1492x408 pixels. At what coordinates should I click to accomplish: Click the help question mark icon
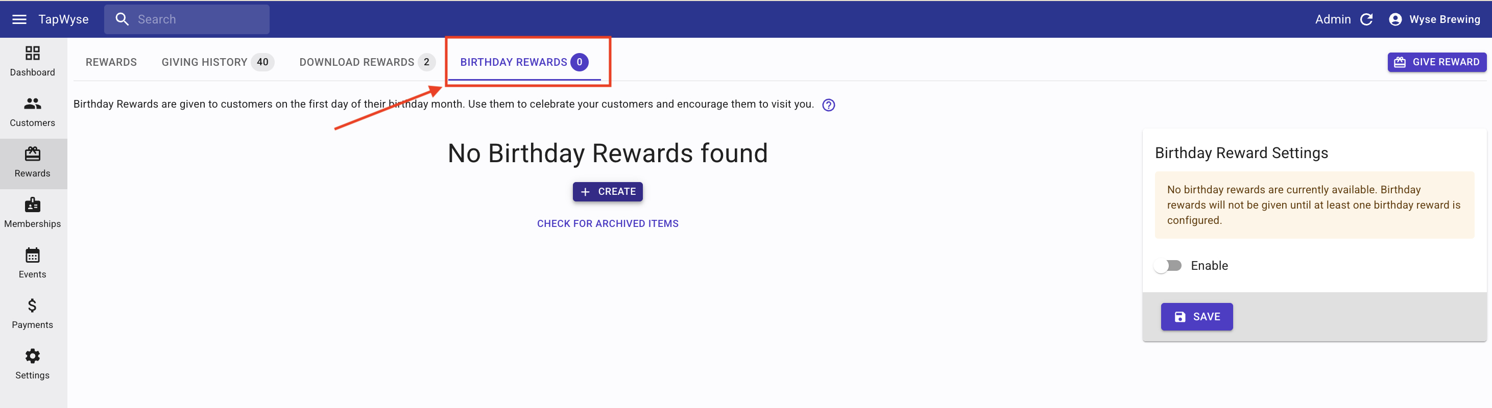tap(828, 105)
